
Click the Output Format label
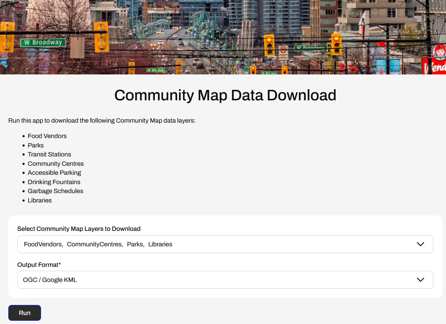pos(39,265)
